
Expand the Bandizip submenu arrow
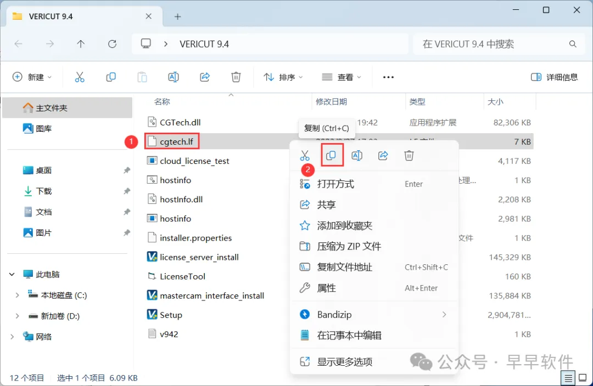coord(444,314)
